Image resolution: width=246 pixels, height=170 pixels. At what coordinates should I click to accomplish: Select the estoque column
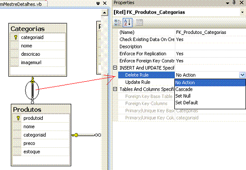[x=32, y=152]
